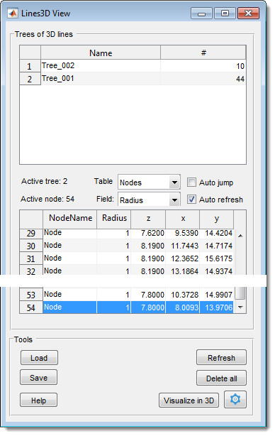Click NodeName cell in row 54

tap(70, 307)
